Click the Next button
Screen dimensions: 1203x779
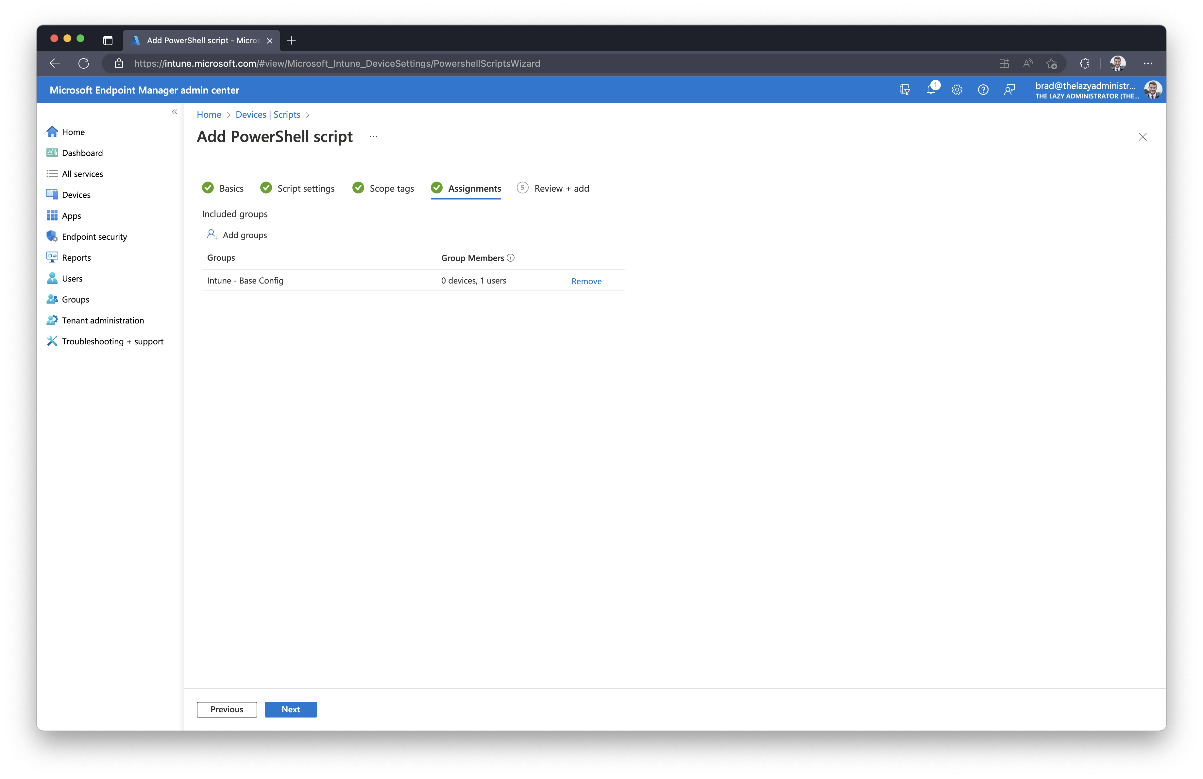tap(291, 709)
